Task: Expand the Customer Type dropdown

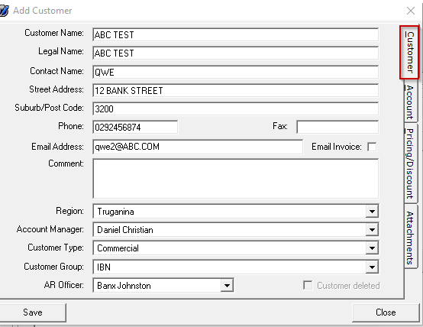Action: pyautogui.click(x=372, y=248)
